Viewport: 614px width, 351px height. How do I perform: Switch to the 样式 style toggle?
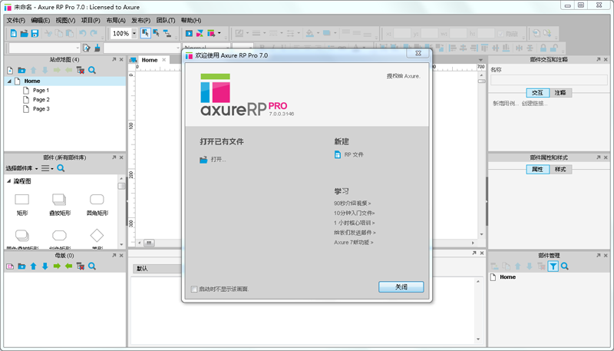tap(560, 169)
